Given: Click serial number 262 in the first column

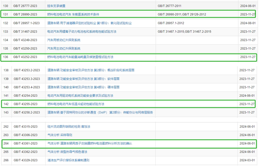Looking at the screenshot, I should [6, 127].
